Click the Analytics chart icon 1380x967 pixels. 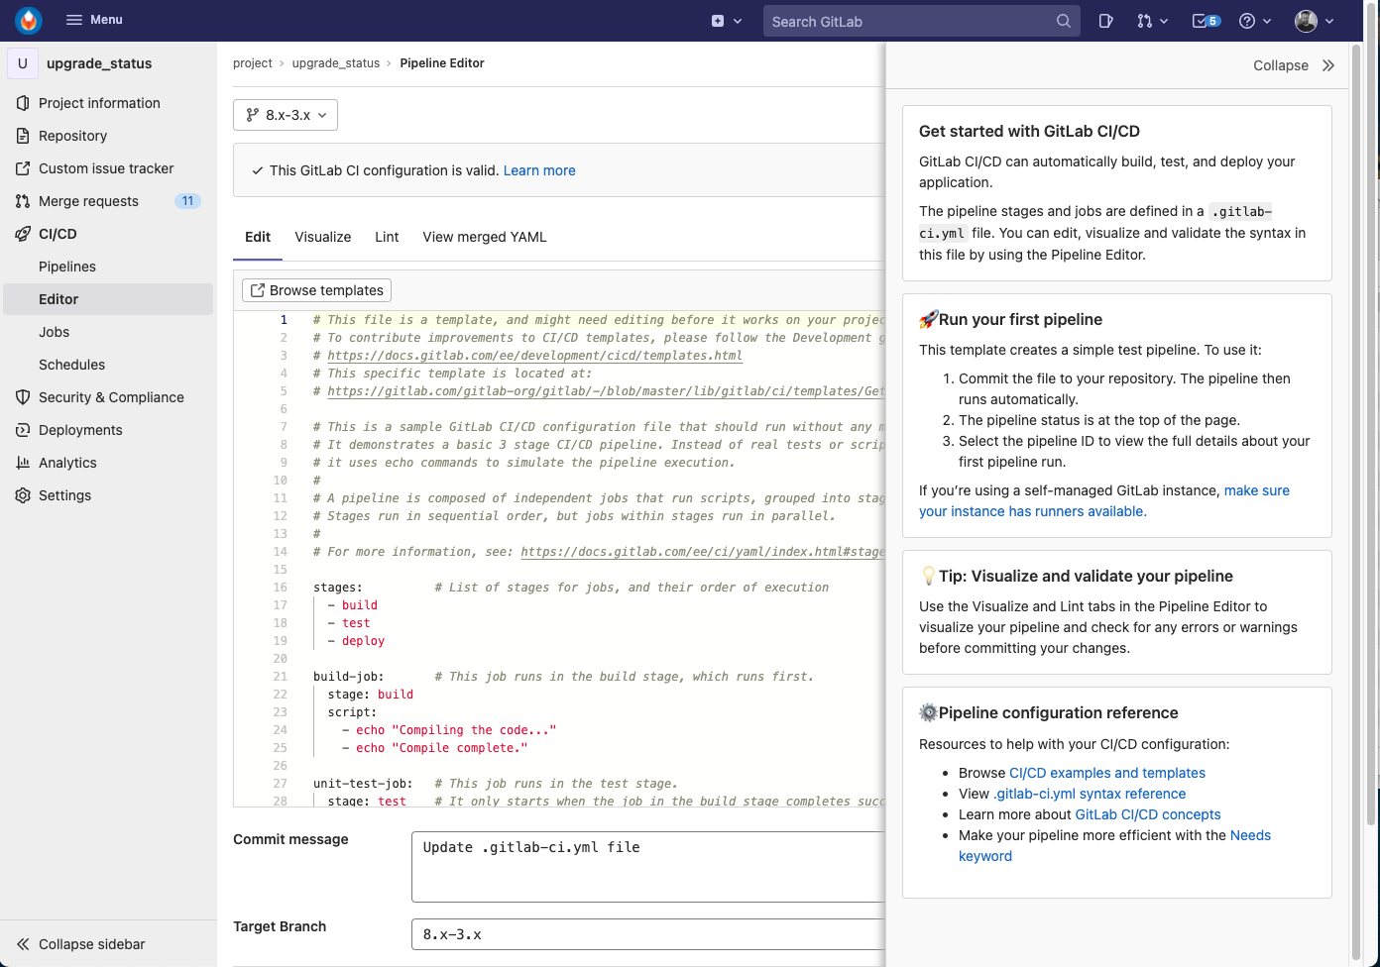[23, 463]
